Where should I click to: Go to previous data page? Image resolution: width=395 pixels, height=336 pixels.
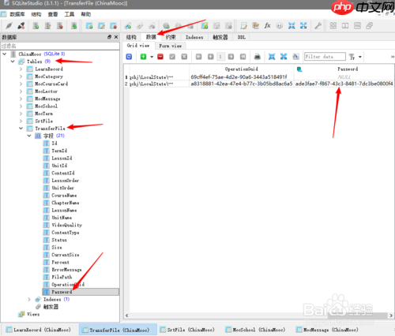click(210, 57)
